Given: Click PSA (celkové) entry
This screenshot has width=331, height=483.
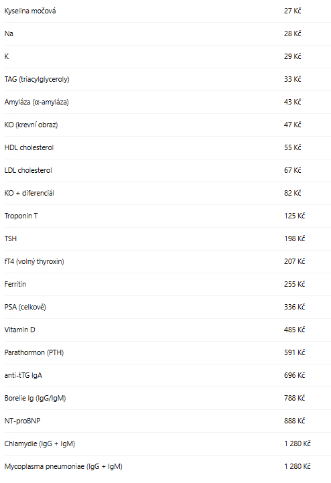Looking at the screenshot, I should (x=168, y=307).
